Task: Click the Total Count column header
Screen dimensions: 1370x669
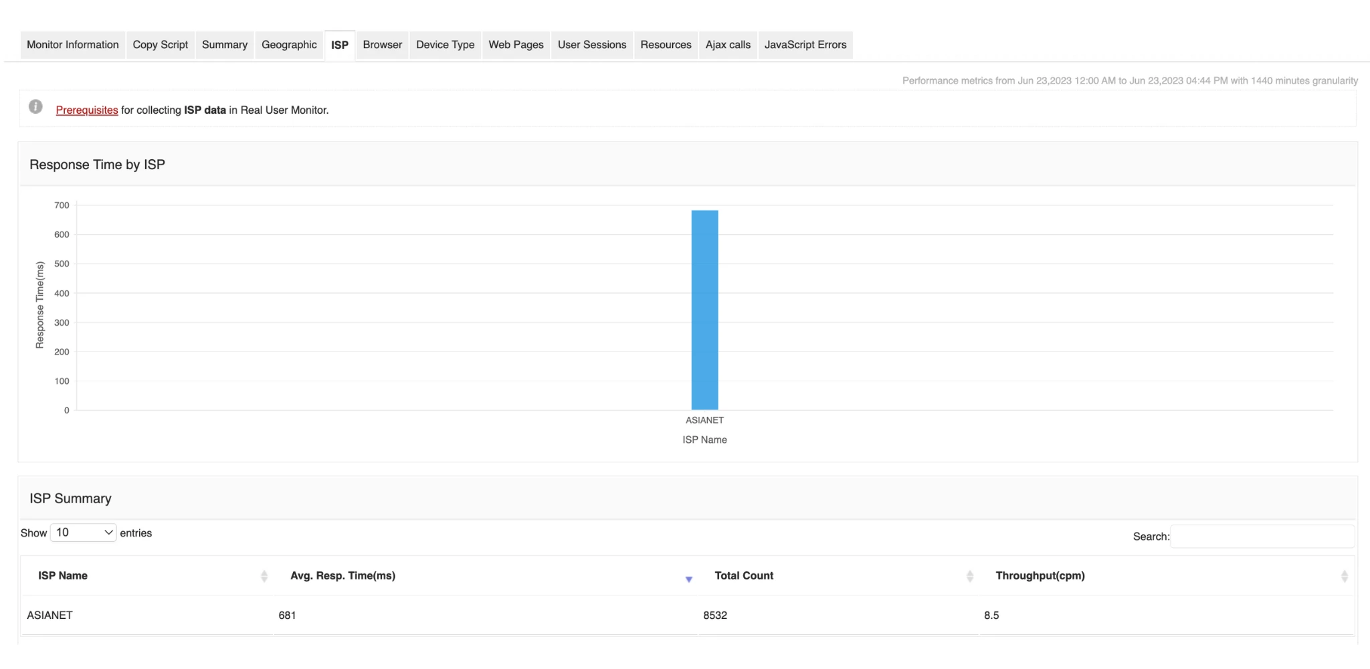Action: [x=744, y=576]
